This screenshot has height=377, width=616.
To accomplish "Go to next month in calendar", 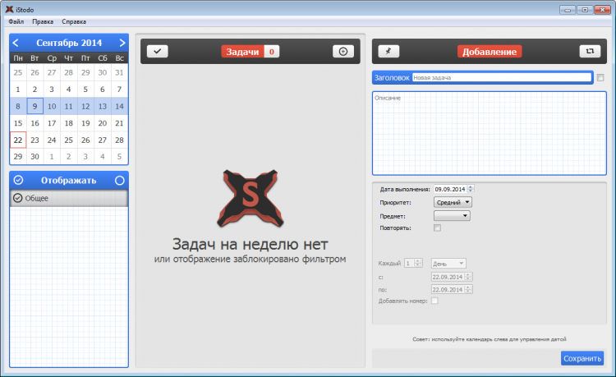I will tap(122, 43).
